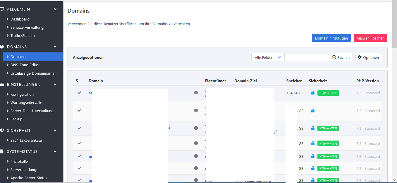Focus the search text field

coord(307,57)
